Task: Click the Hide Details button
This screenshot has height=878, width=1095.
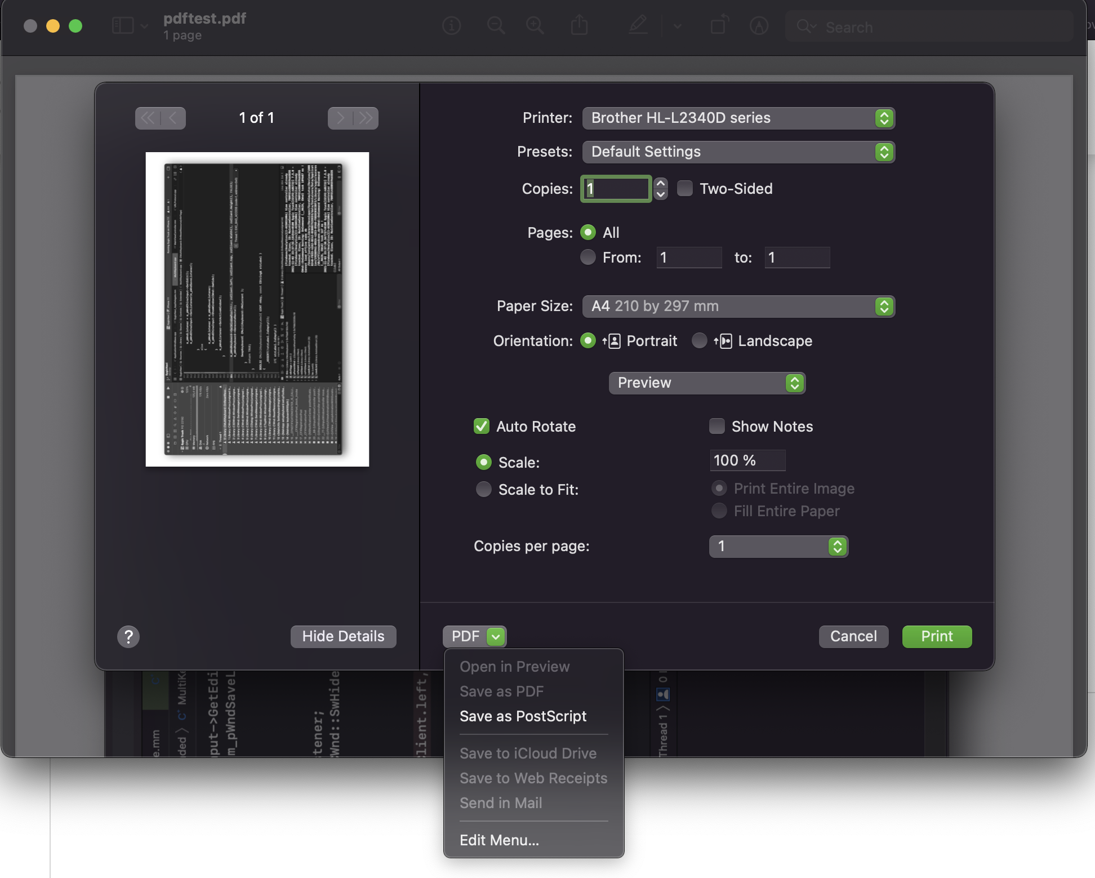Action: [x=343, y=636]
